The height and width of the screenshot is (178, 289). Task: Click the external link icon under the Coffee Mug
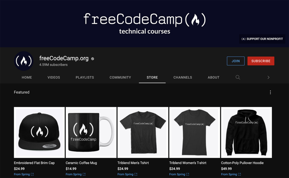84,174
